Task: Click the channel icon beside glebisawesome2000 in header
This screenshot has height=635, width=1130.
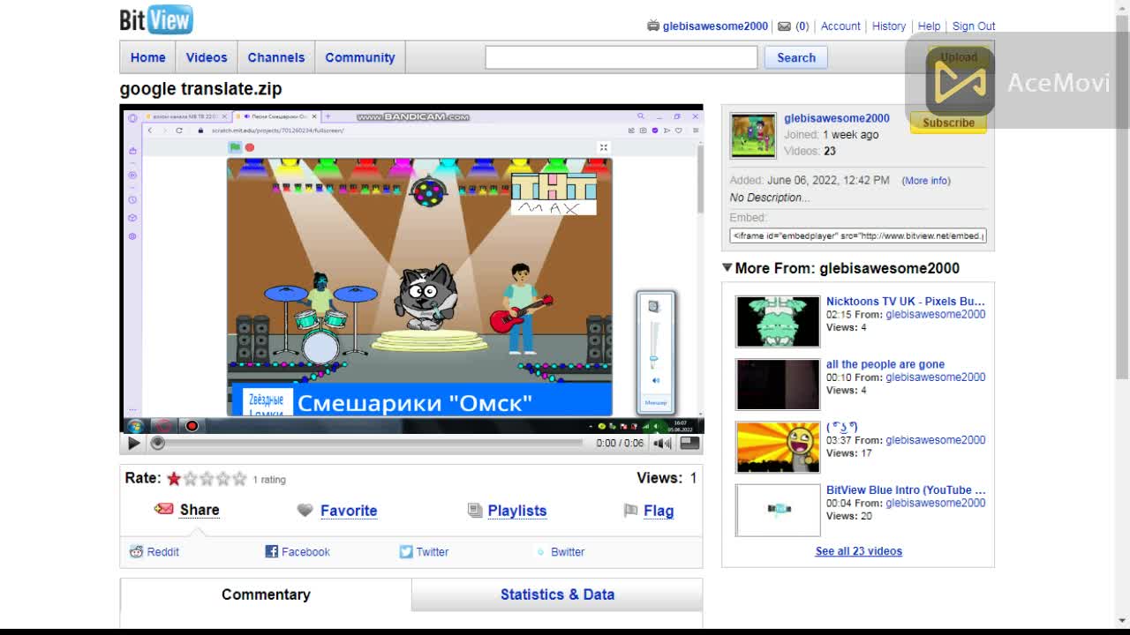Action: (653, 26)
